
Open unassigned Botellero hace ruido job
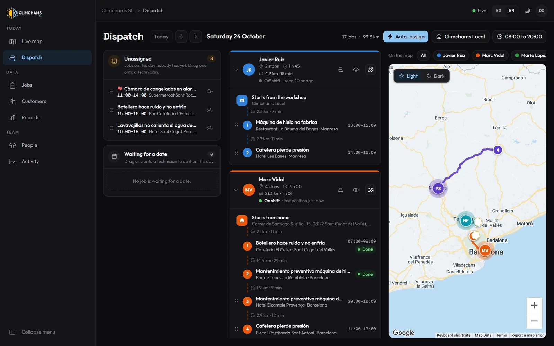click(x=156, y=110)
